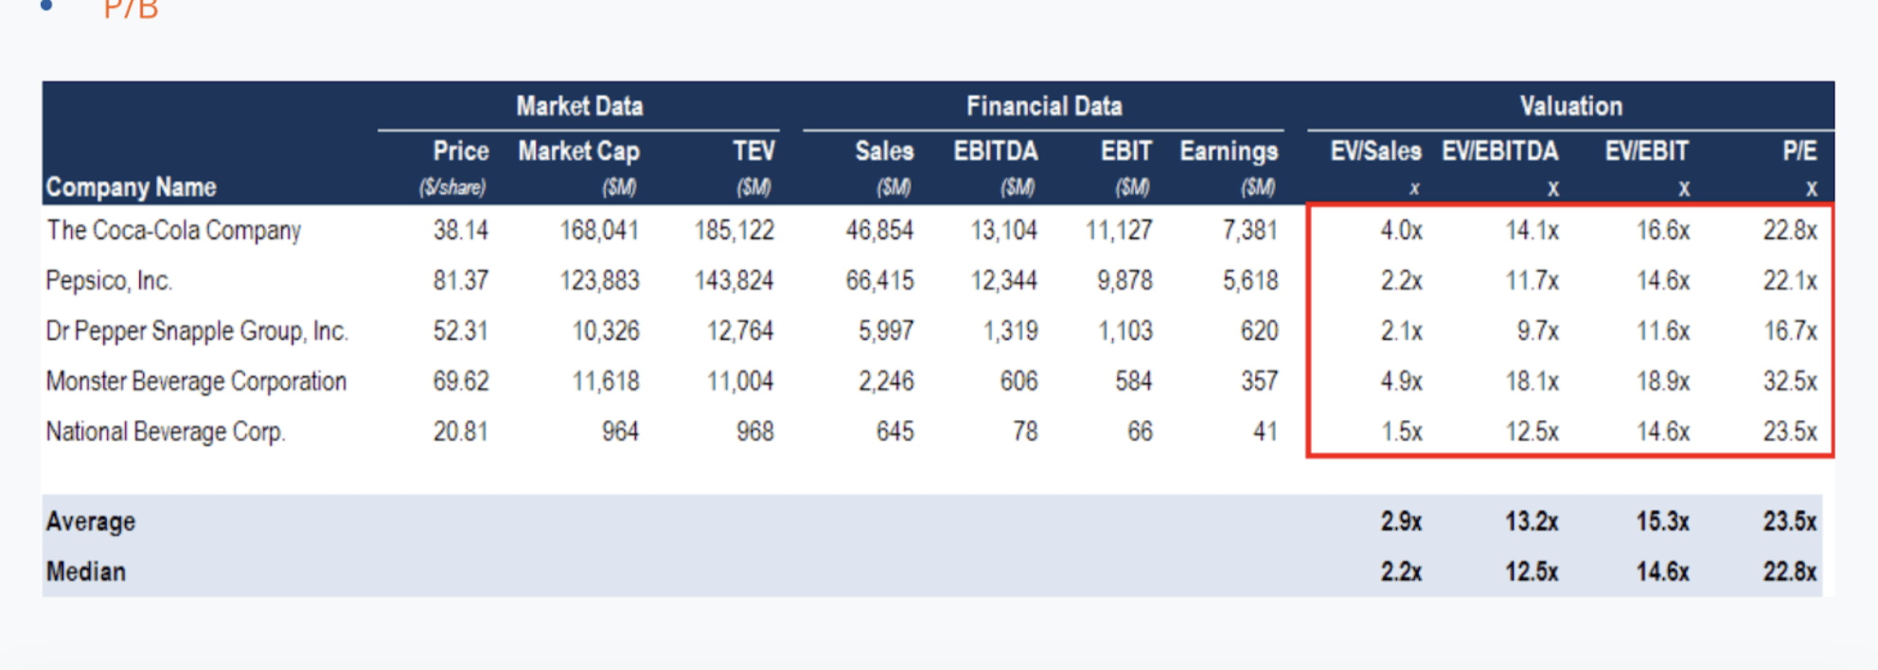Select the Pepsico, Inc. row name
The image size is (1878, 670).
(x=109, y=280)
